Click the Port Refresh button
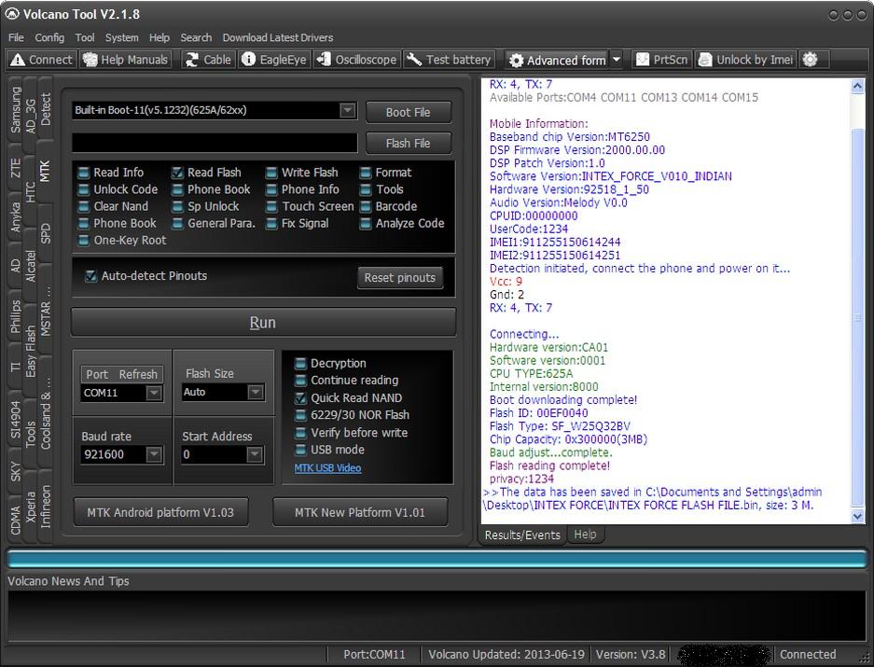Viewport: 874px width, 667px height. click(121, 374)
